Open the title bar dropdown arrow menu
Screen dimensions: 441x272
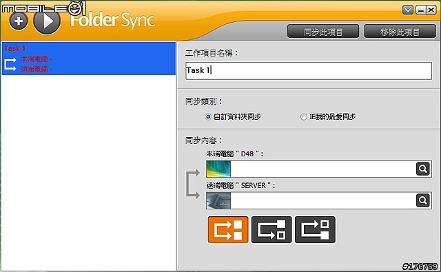tap(408, 10)
